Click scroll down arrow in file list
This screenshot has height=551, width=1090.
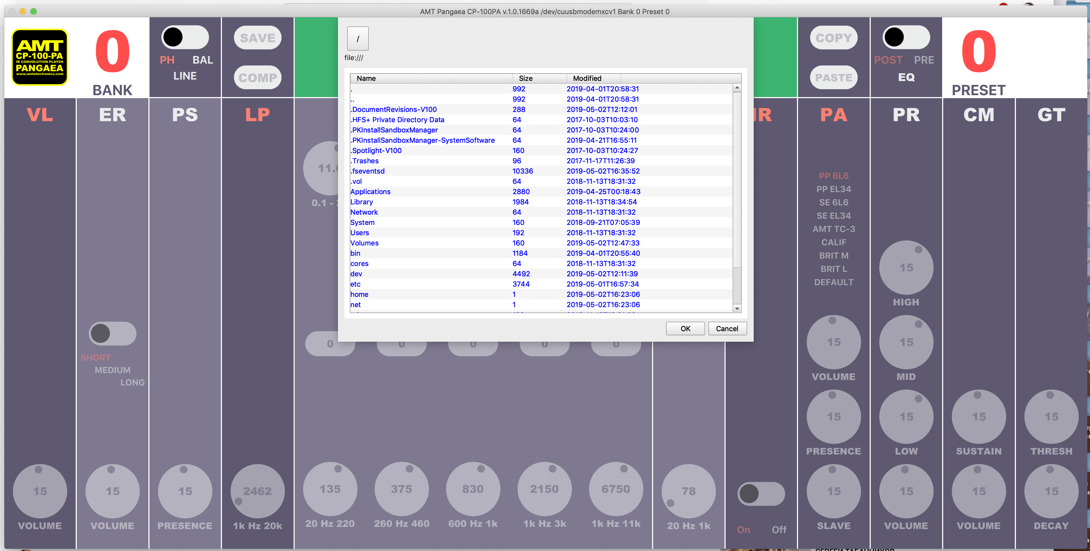point(737,308)
